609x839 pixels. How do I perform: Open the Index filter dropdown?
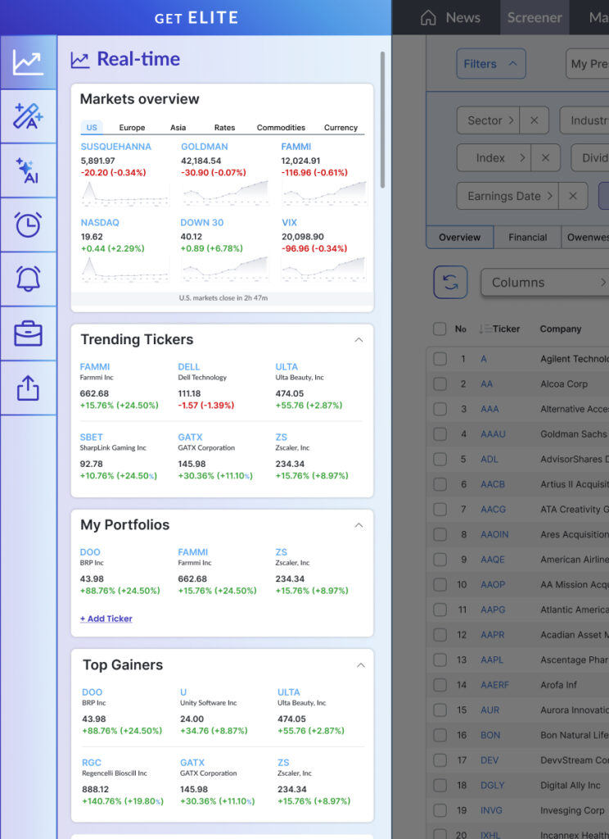(494, 158)
